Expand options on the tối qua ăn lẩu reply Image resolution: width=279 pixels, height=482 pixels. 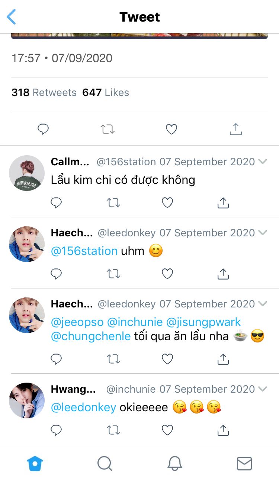(263, 304)
